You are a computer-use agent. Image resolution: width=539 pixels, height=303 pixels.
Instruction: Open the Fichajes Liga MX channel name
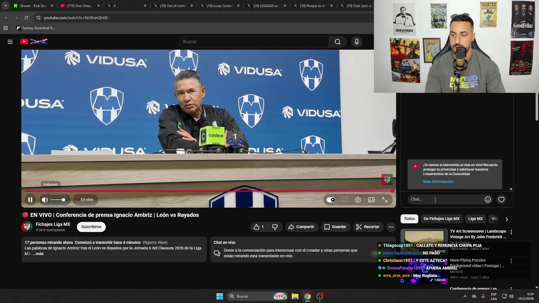[x=53, y=224]
